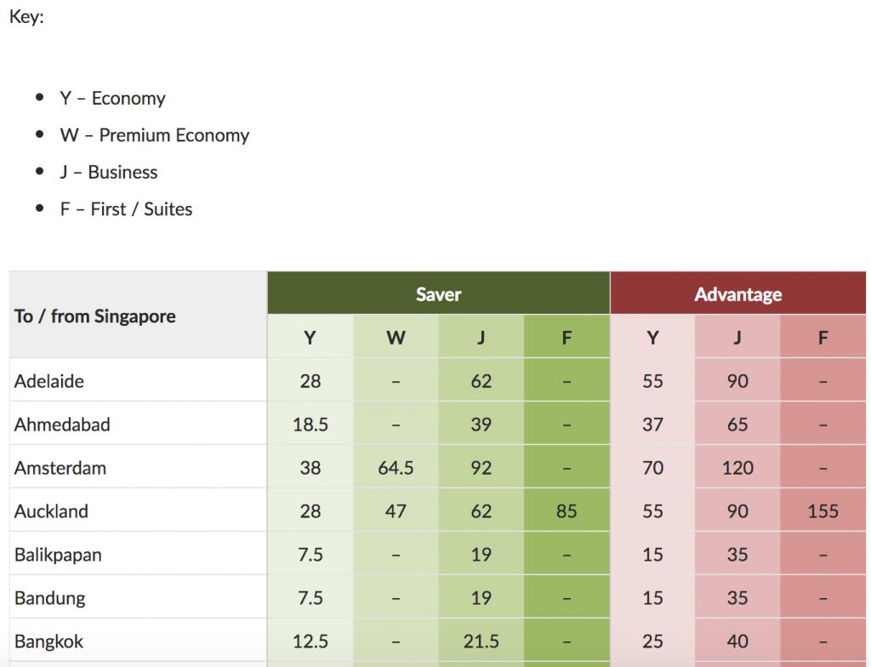Viewport: 871px width, 667px height.
Task: Select Auckland's Advantage First value 155
Action: (823, 511)
